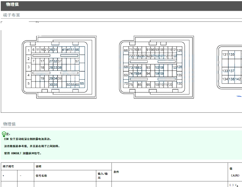Click the 说明 table header
The image size is (242, 187).
(38, 166)
